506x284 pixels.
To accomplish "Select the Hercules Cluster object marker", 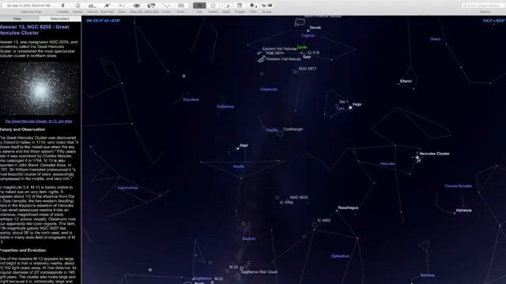I will pyautogui.click(x=417, y=158).
